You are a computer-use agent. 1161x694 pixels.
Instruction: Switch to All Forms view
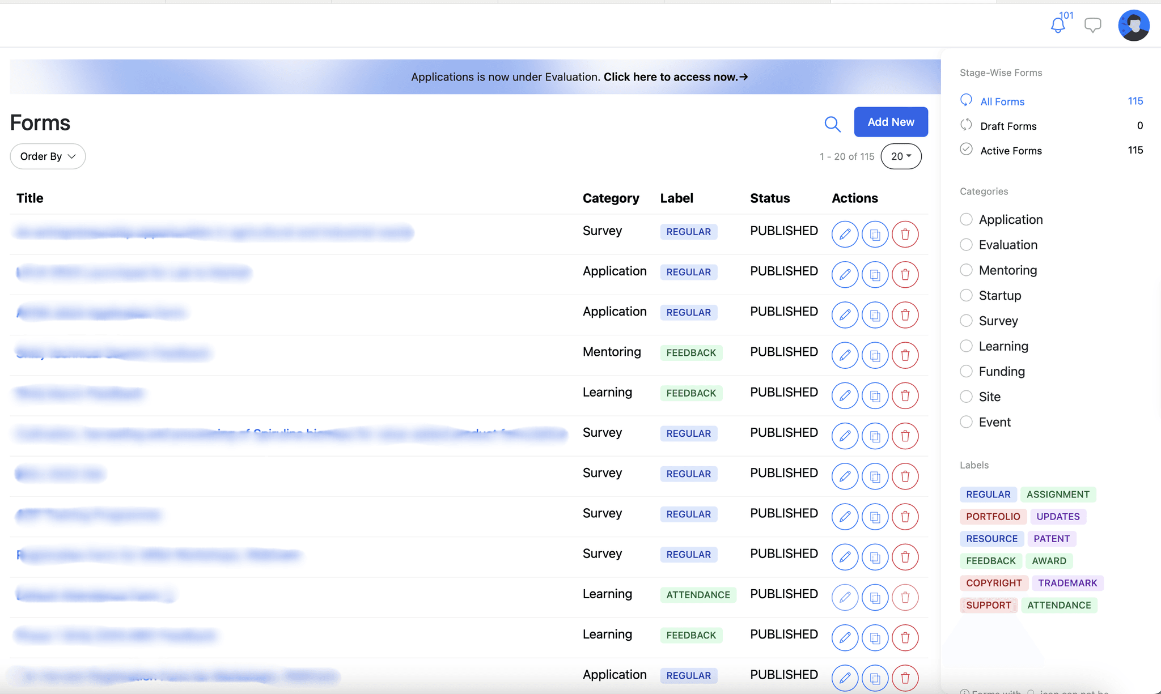[x=1002, y=101]
